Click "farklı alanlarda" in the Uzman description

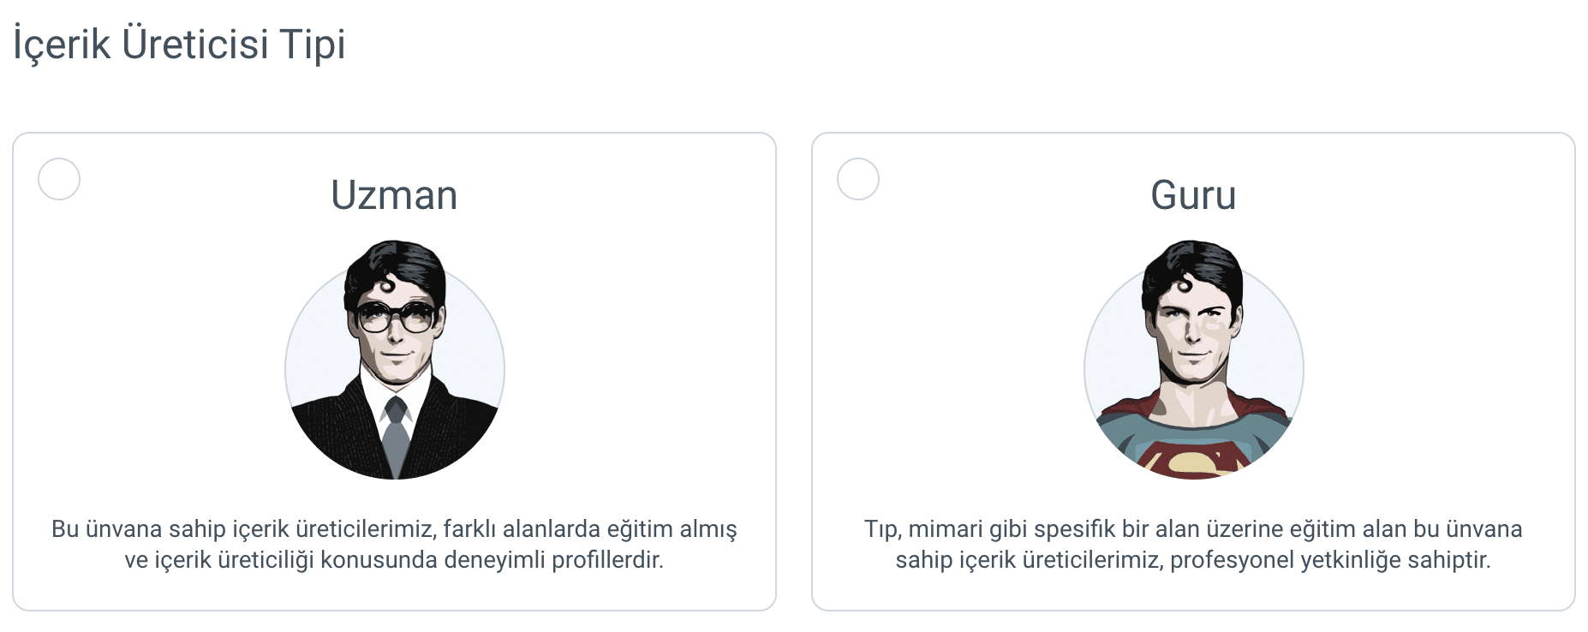pyautogui.click(x=521, y=529)
